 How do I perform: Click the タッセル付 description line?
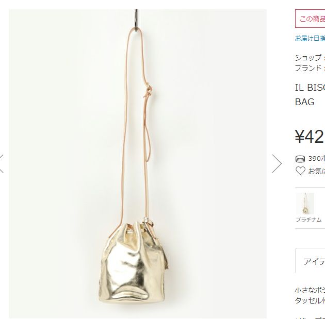coord(310,300)
